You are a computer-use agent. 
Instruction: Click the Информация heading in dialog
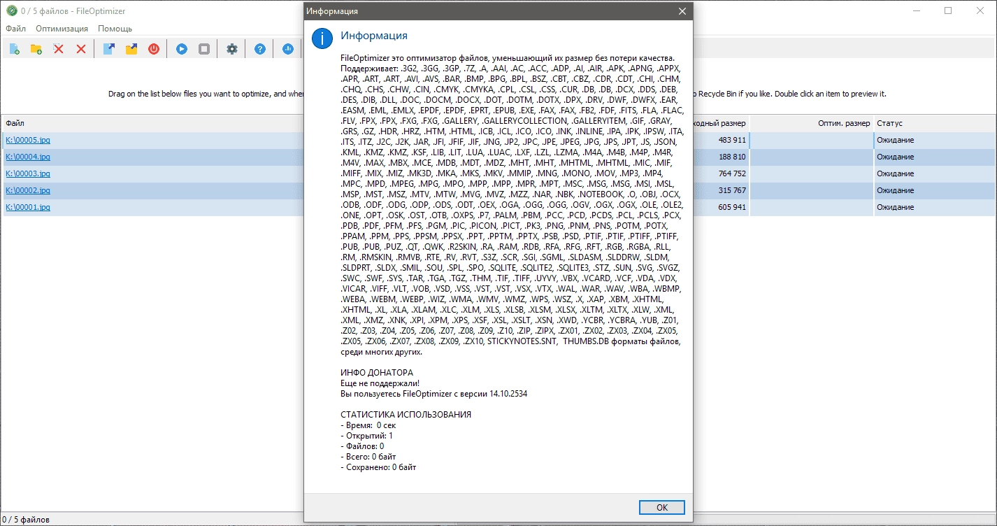tap(374, 36)
